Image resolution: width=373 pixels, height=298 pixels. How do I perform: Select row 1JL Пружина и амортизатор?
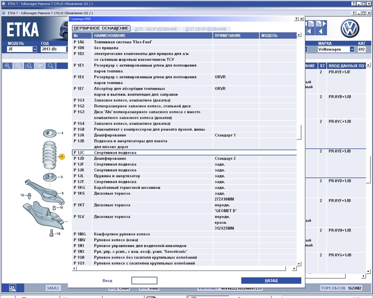coord(184,176)
